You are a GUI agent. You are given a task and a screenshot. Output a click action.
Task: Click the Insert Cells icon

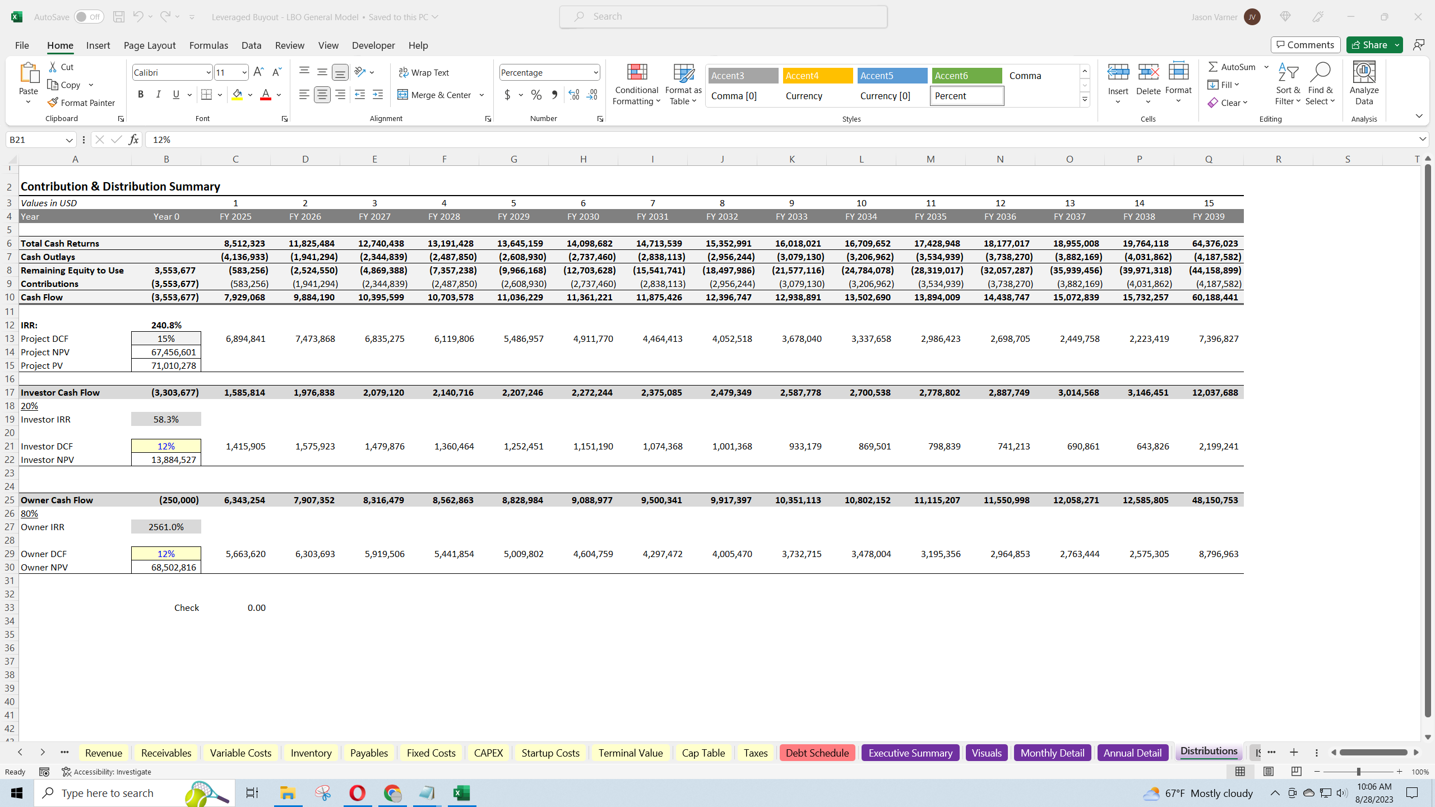pos(1118,73)
